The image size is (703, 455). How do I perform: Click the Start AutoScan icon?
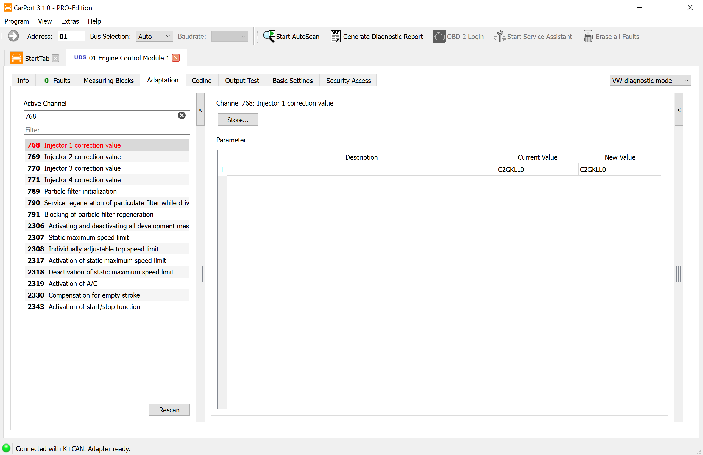point(269,36)
